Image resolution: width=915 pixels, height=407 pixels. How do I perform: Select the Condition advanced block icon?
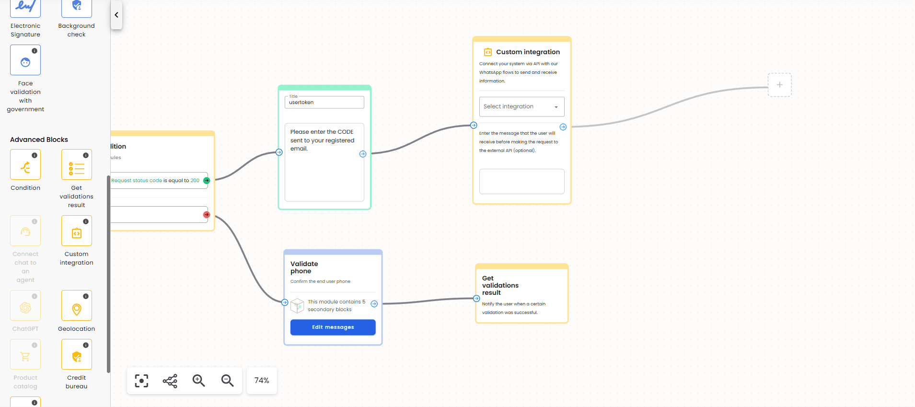25,164
